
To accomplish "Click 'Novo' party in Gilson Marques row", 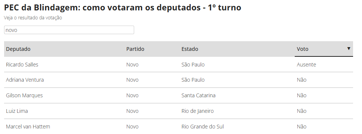I will click(x=132, y=95).
